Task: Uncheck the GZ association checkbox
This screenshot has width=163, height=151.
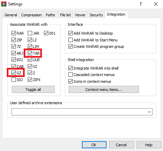Action: coord(14,73)
